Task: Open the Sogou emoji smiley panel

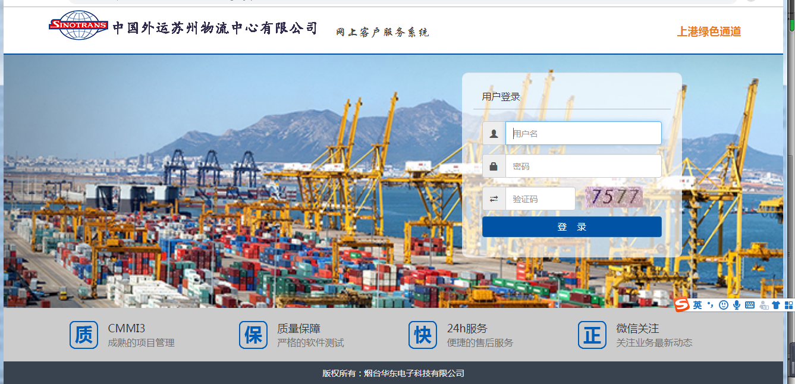Action: [x=724, y=305]
